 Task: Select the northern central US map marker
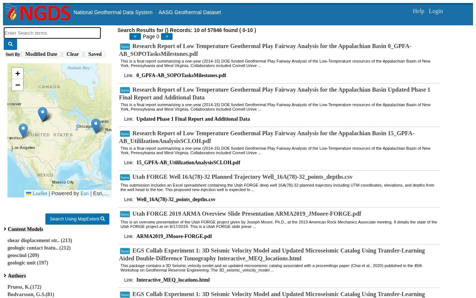43,114
